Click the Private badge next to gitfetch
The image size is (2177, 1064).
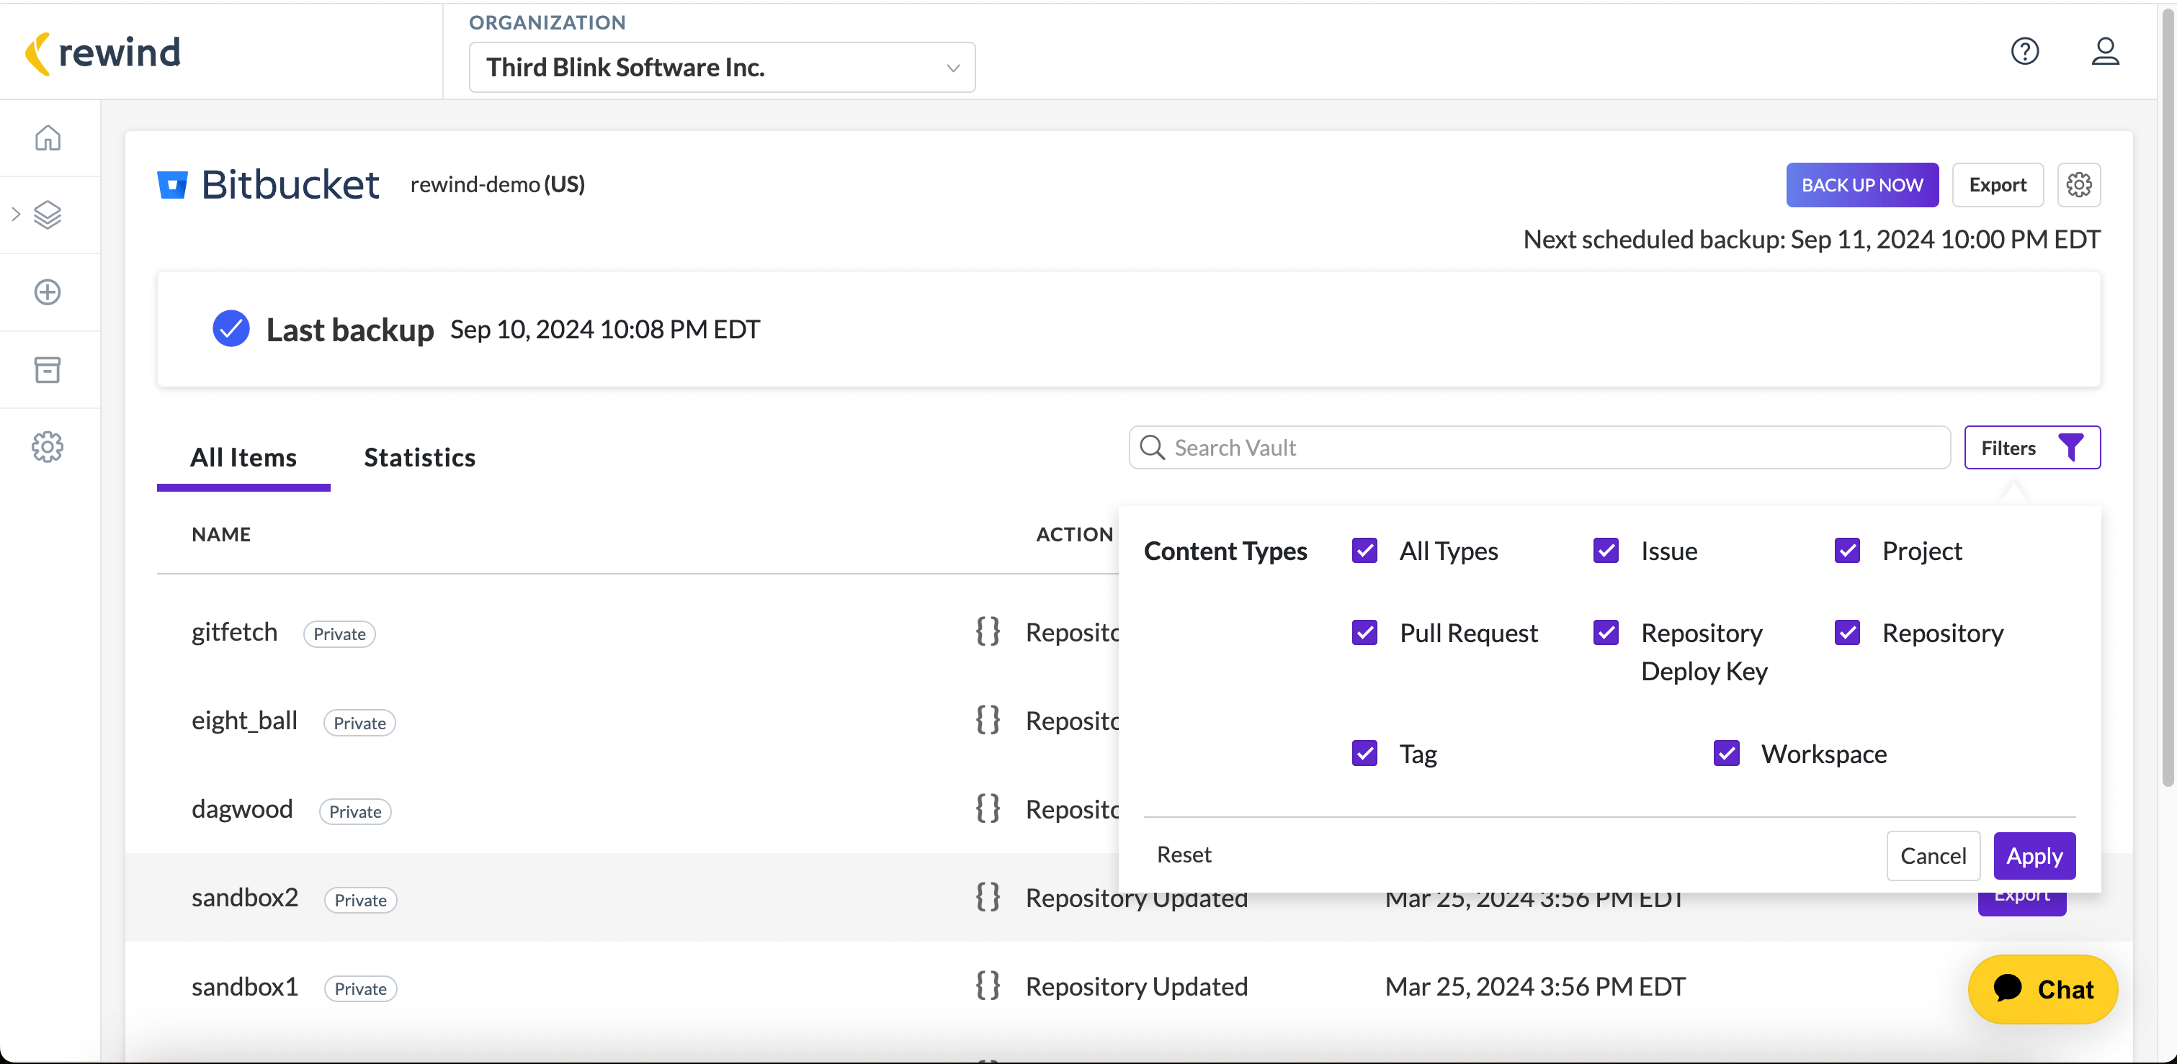[340, 634]
